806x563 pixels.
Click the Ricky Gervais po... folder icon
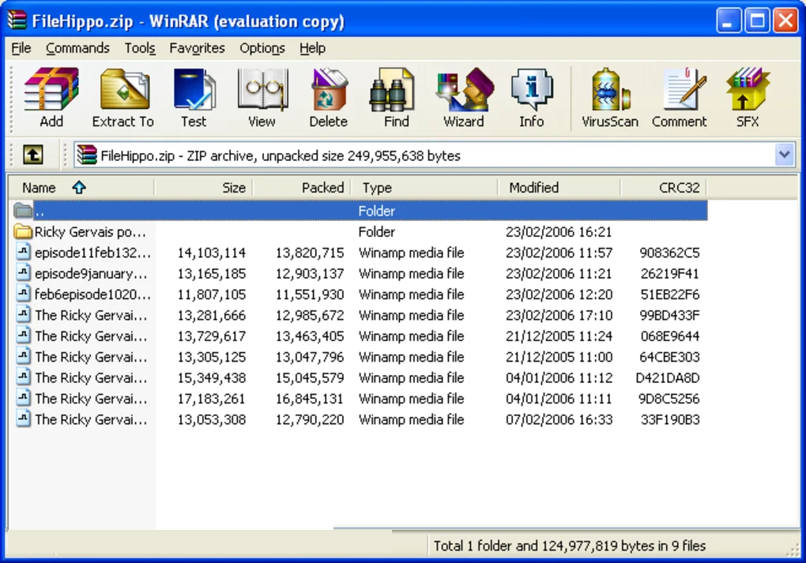23,231
